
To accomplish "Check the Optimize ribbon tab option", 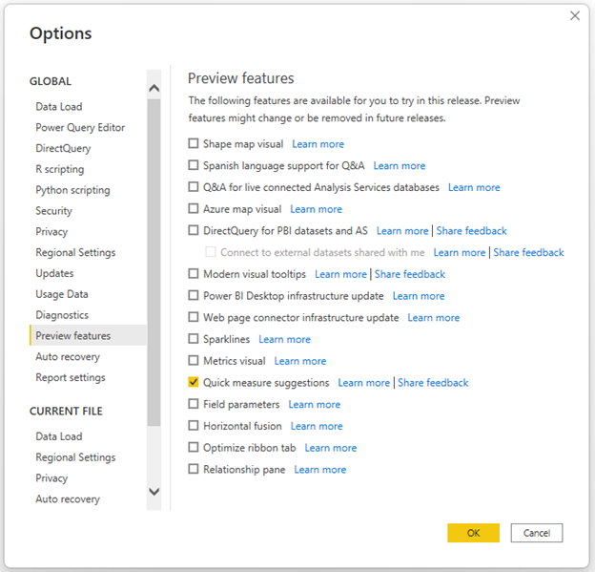I will (x=194, y=448).
